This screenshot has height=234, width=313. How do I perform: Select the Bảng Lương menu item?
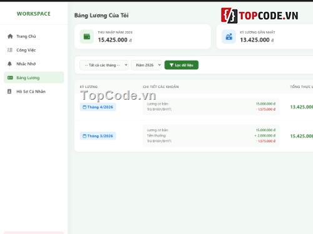point(34,77)
